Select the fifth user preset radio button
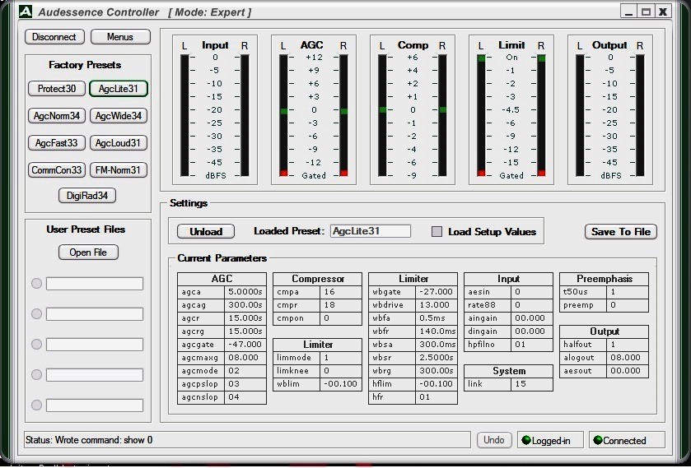 (36, 405)
